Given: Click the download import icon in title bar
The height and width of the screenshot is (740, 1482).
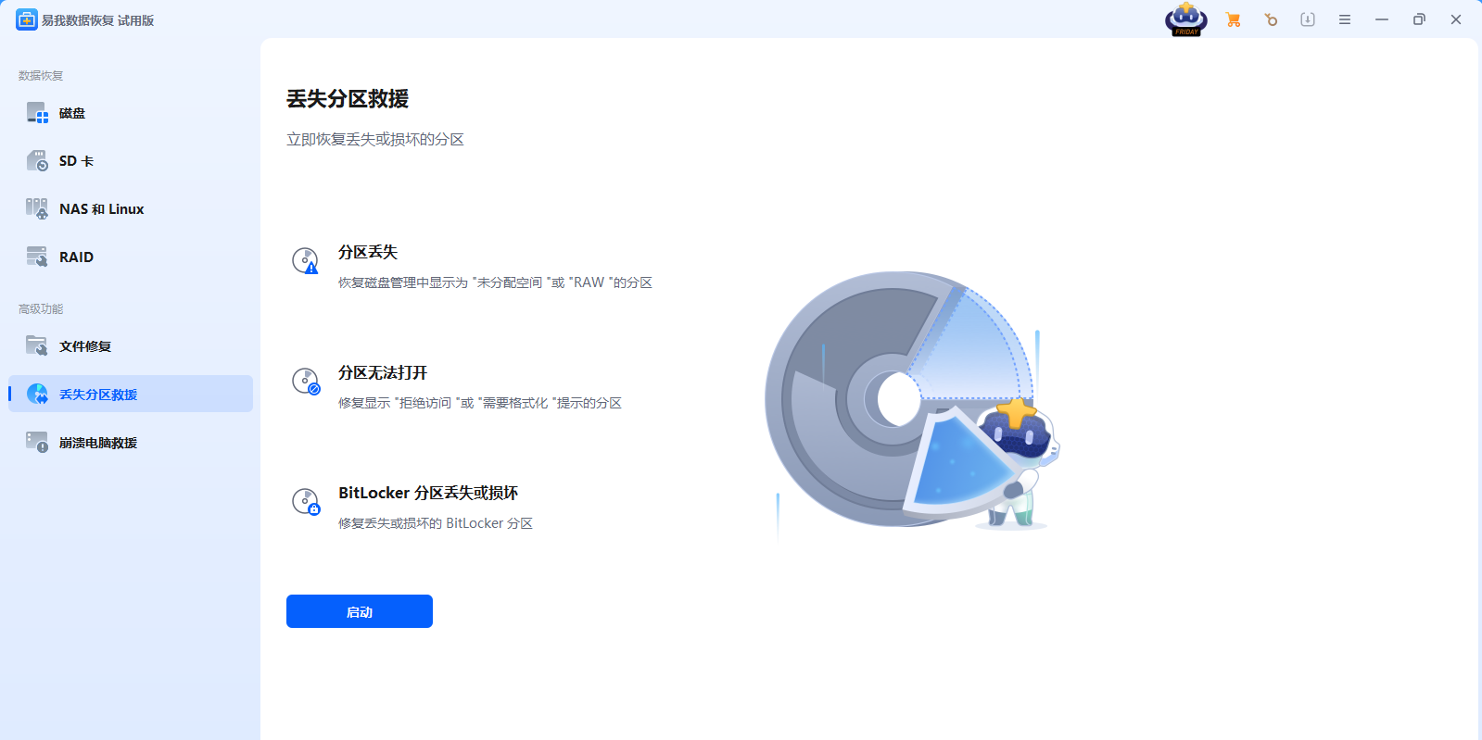Looking at the screenshot, I should point(1308,19).
